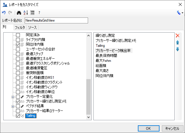Image resolution: width=185 pixels, height=133 pixels.
Task: Click the undo arrow icon
Action: (4, 12)
